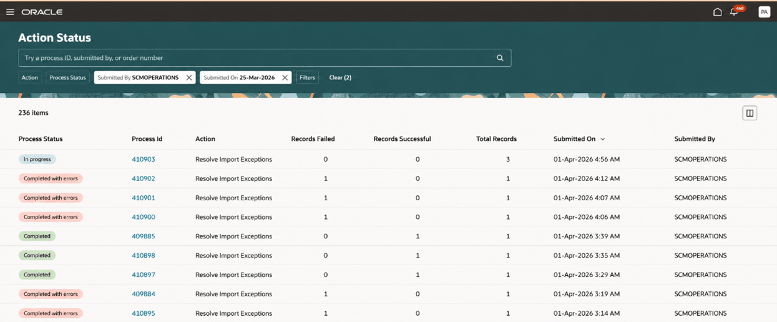Select the Completed badge for process 410897
The image size is (777, 322).
(37, 275)
